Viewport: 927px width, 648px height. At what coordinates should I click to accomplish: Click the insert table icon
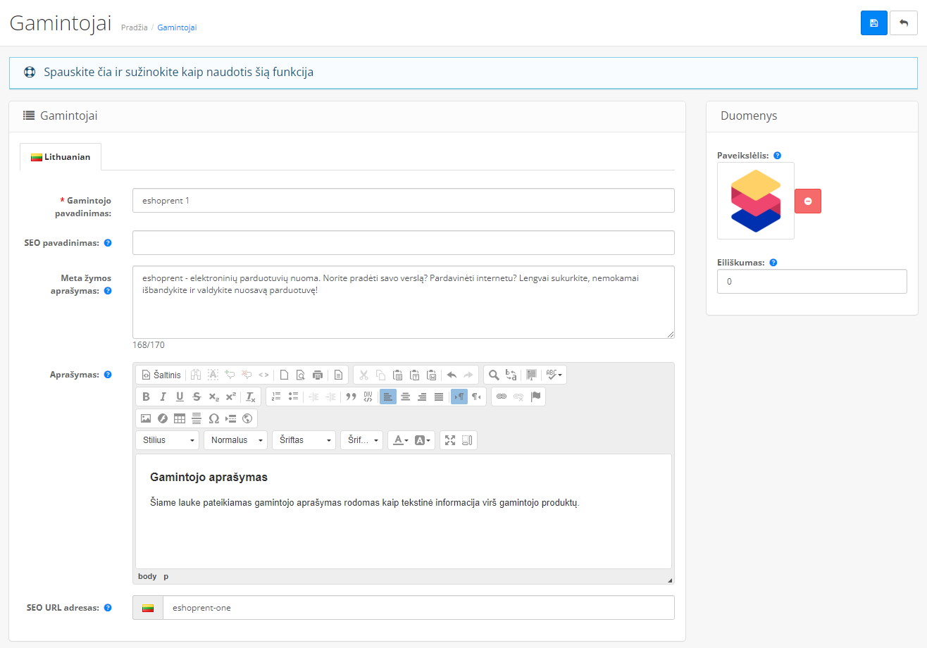coord(180,418)
